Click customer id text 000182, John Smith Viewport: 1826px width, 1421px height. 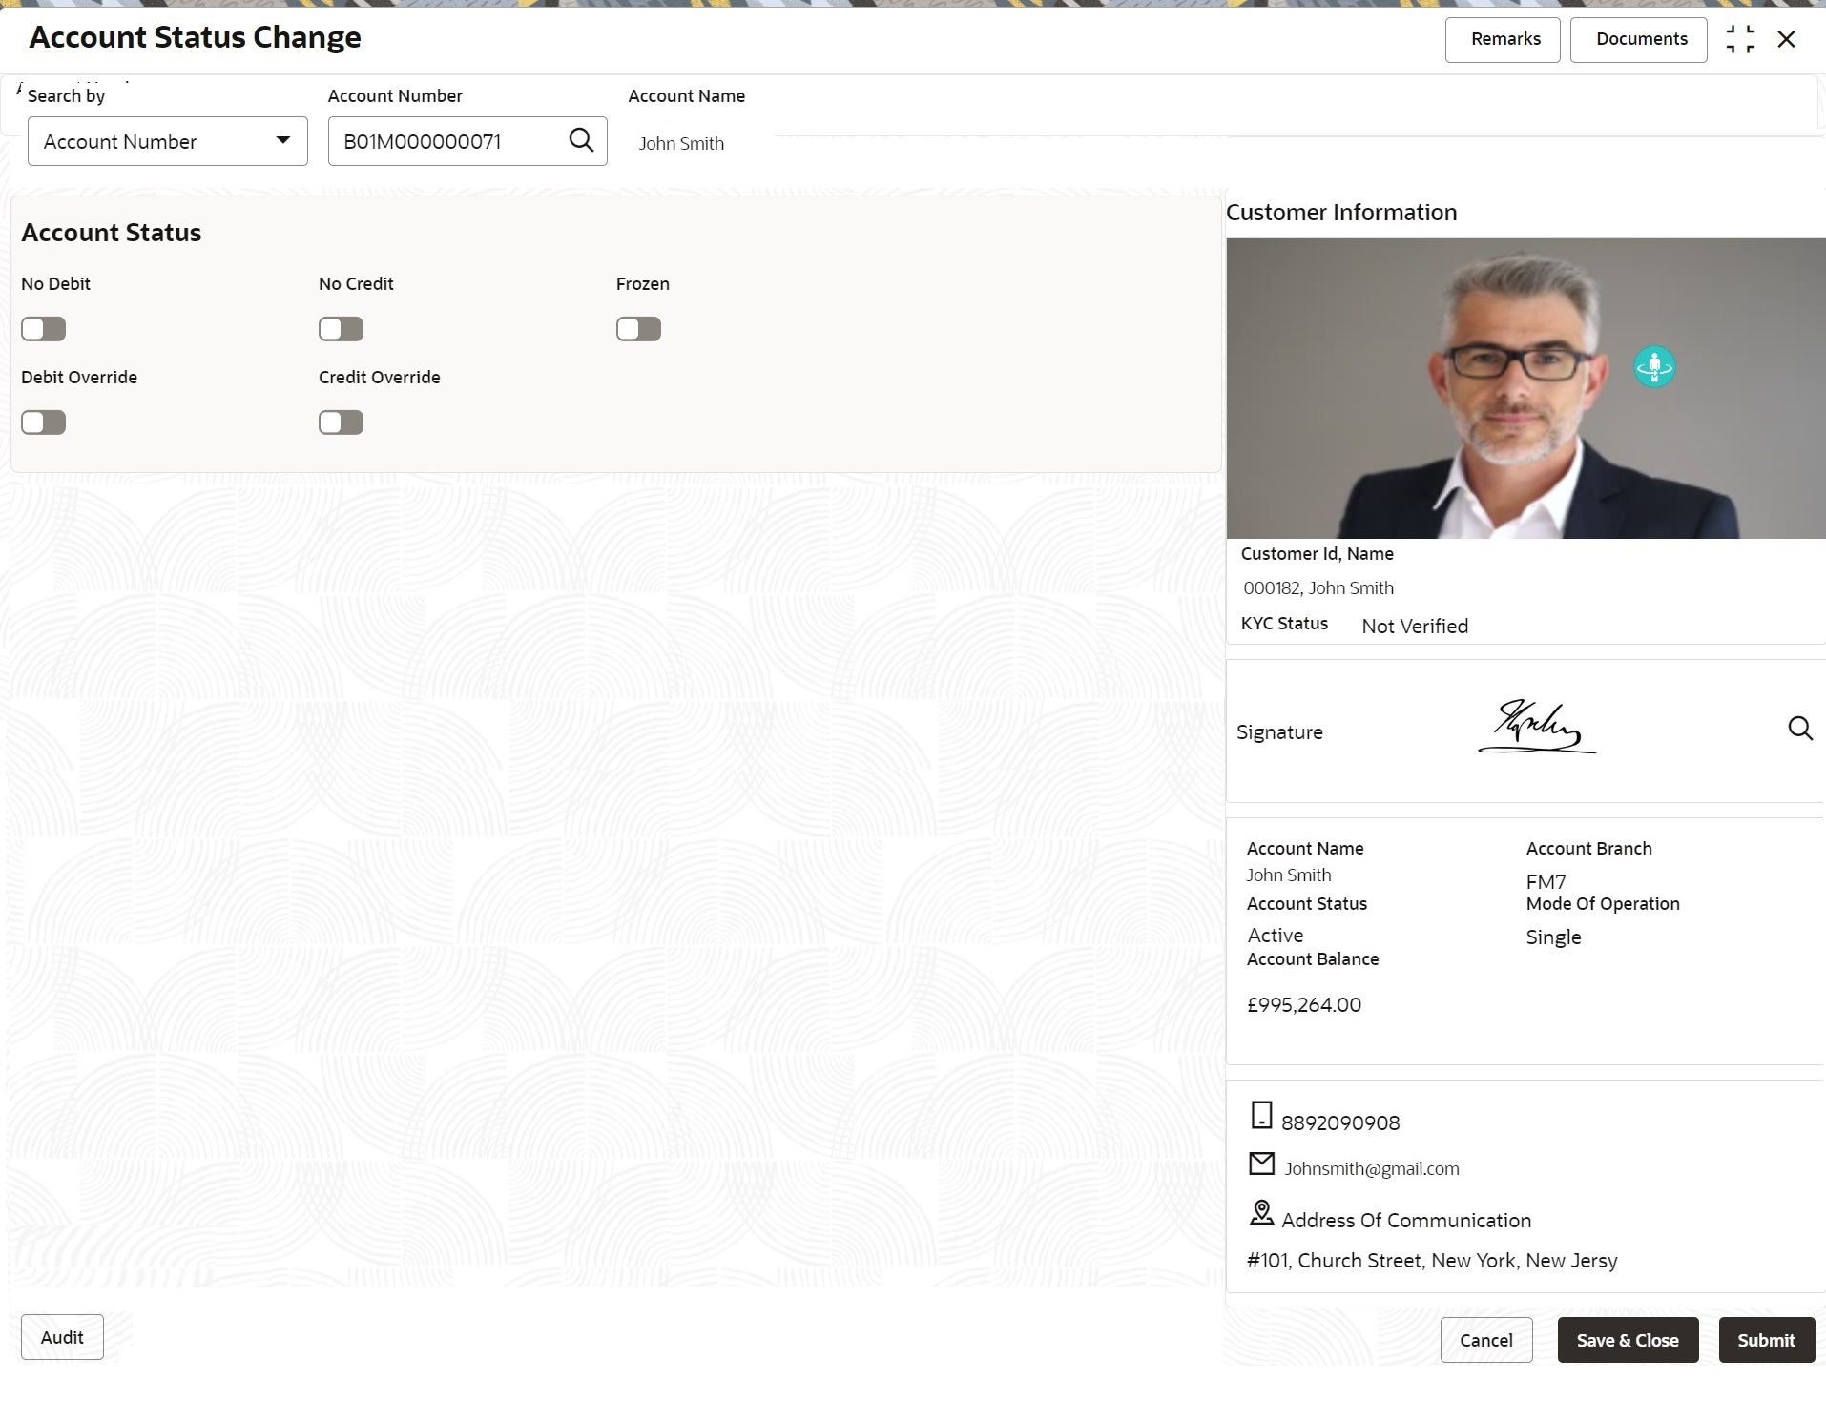[1318, 587]
